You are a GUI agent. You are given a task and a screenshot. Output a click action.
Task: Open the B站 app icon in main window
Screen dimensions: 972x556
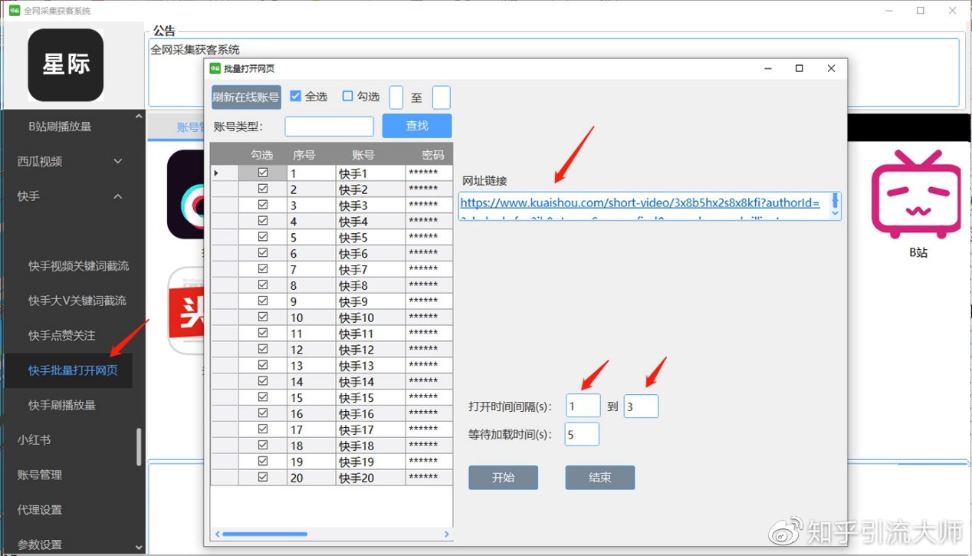(918, 194)
